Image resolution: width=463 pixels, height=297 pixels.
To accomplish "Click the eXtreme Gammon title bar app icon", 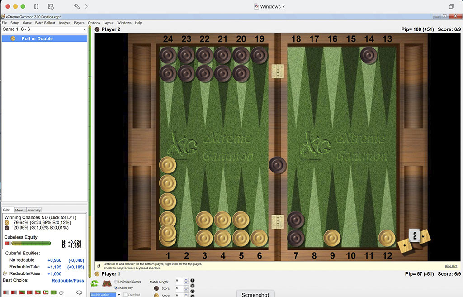I will click(x=4, y=17).
